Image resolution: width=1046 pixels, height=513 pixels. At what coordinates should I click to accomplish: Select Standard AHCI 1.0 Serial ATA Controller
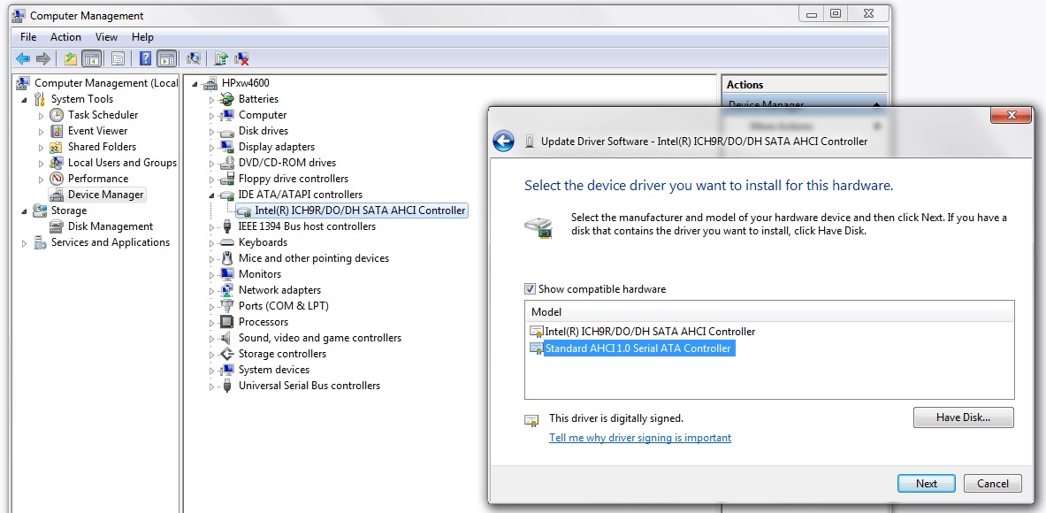click(x=638, y=348)
